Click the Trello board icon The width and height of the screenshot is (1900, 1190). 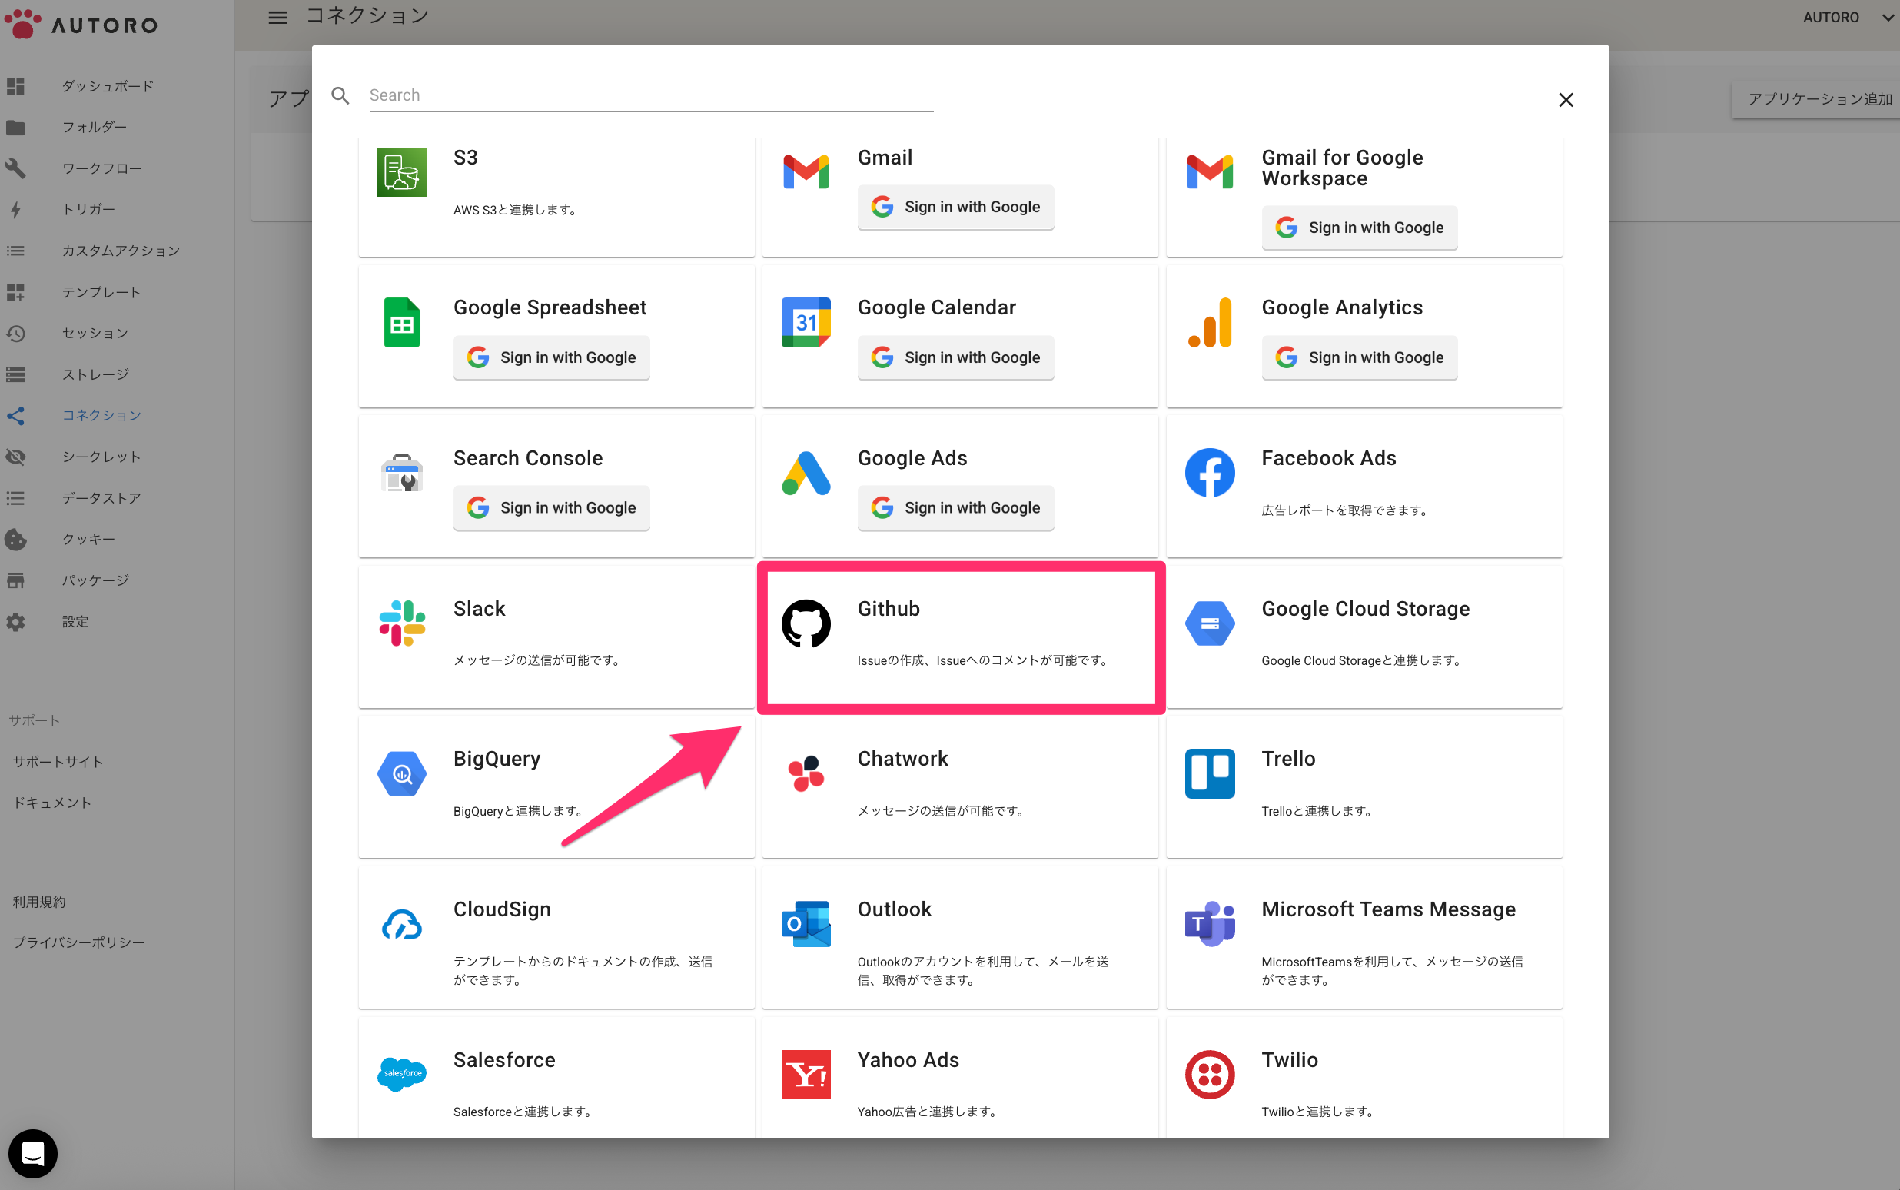pyautogui.click(x=1209, y=773)
